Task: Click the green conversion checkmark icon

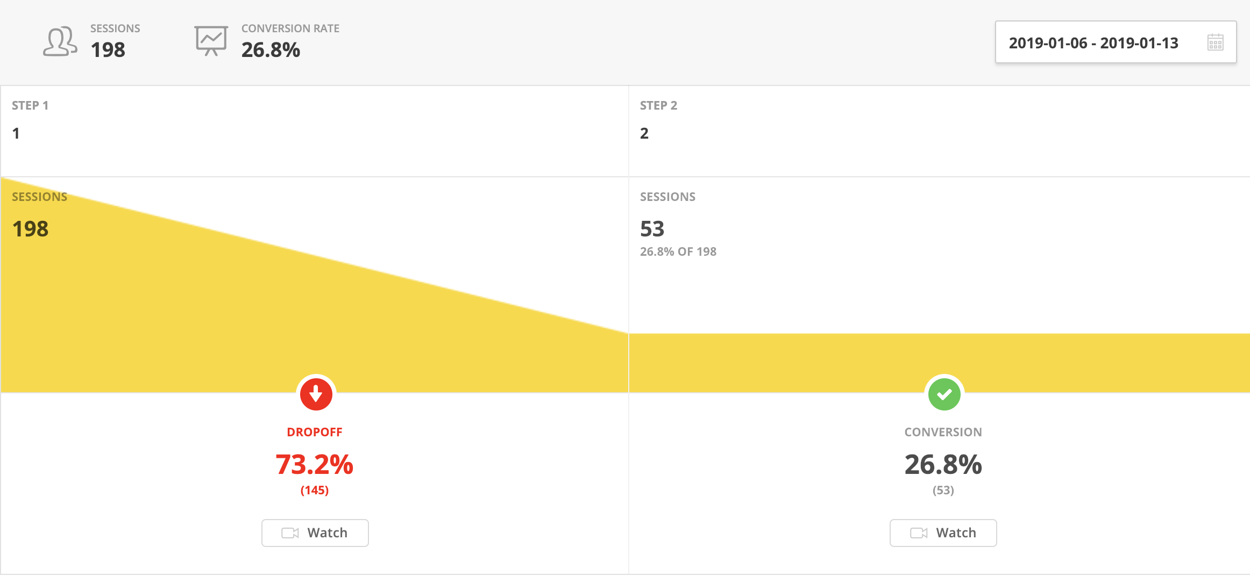Action: pos(944,394)
